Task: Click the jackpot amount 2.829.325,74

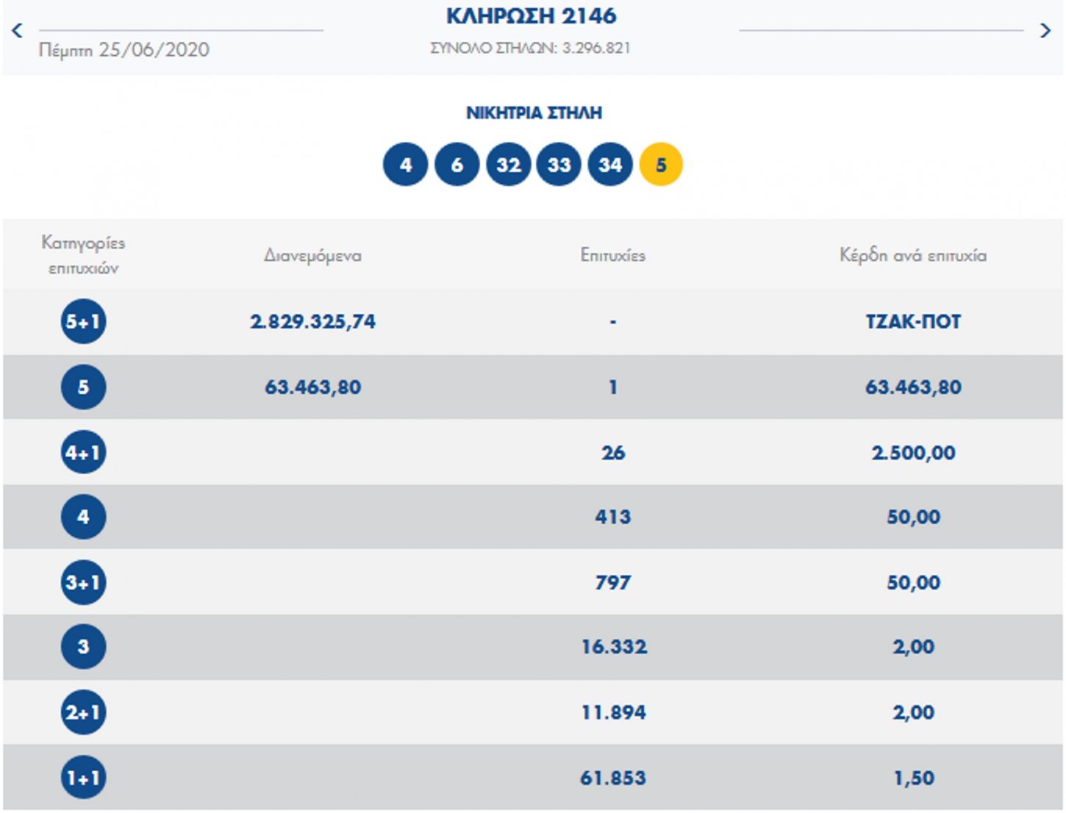Action: 312,322
